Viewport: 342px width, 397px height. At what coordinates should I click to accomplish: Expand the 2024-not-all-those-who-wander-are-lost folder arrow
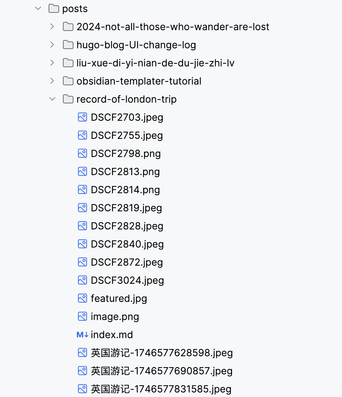pyautogui.click(x=52, y=26)
